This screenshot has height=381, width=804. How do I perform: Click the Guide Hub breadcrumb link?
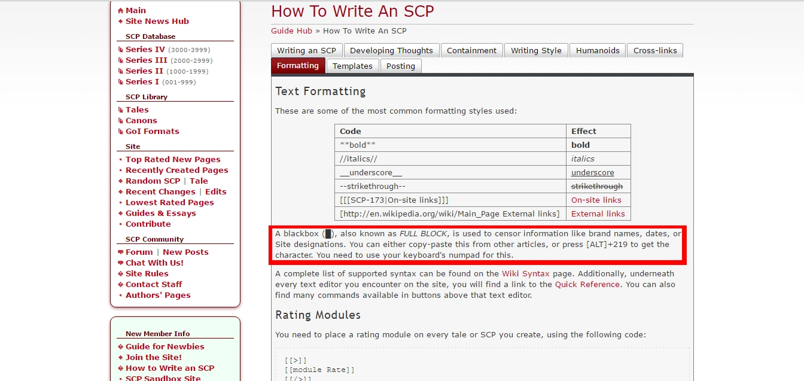click(291, 31)
